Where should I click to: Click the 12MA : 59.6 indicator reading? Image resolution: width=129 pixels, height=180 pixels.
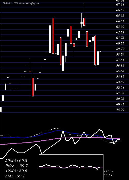point(16,171)
